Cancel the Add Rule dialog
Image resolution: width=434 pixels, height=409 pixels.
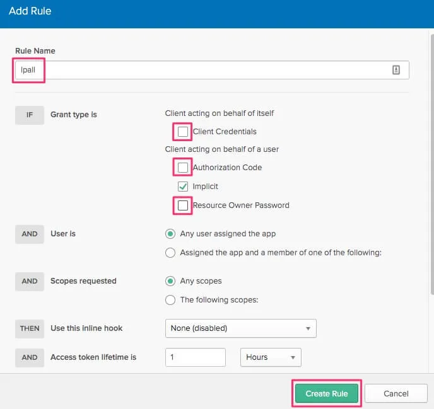point(396,394)
